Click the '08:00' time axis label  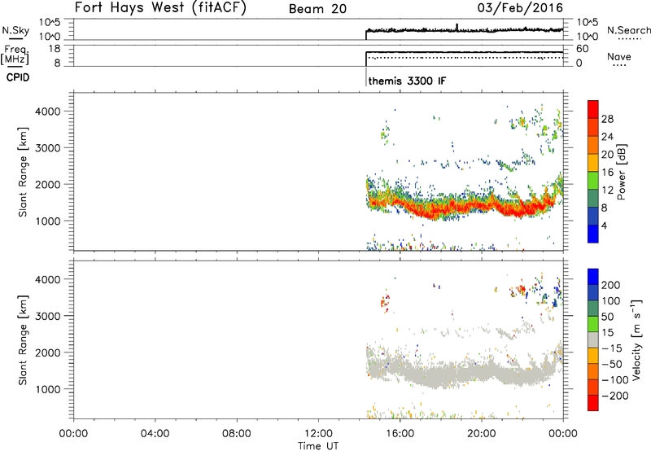[x=237, y=434]
